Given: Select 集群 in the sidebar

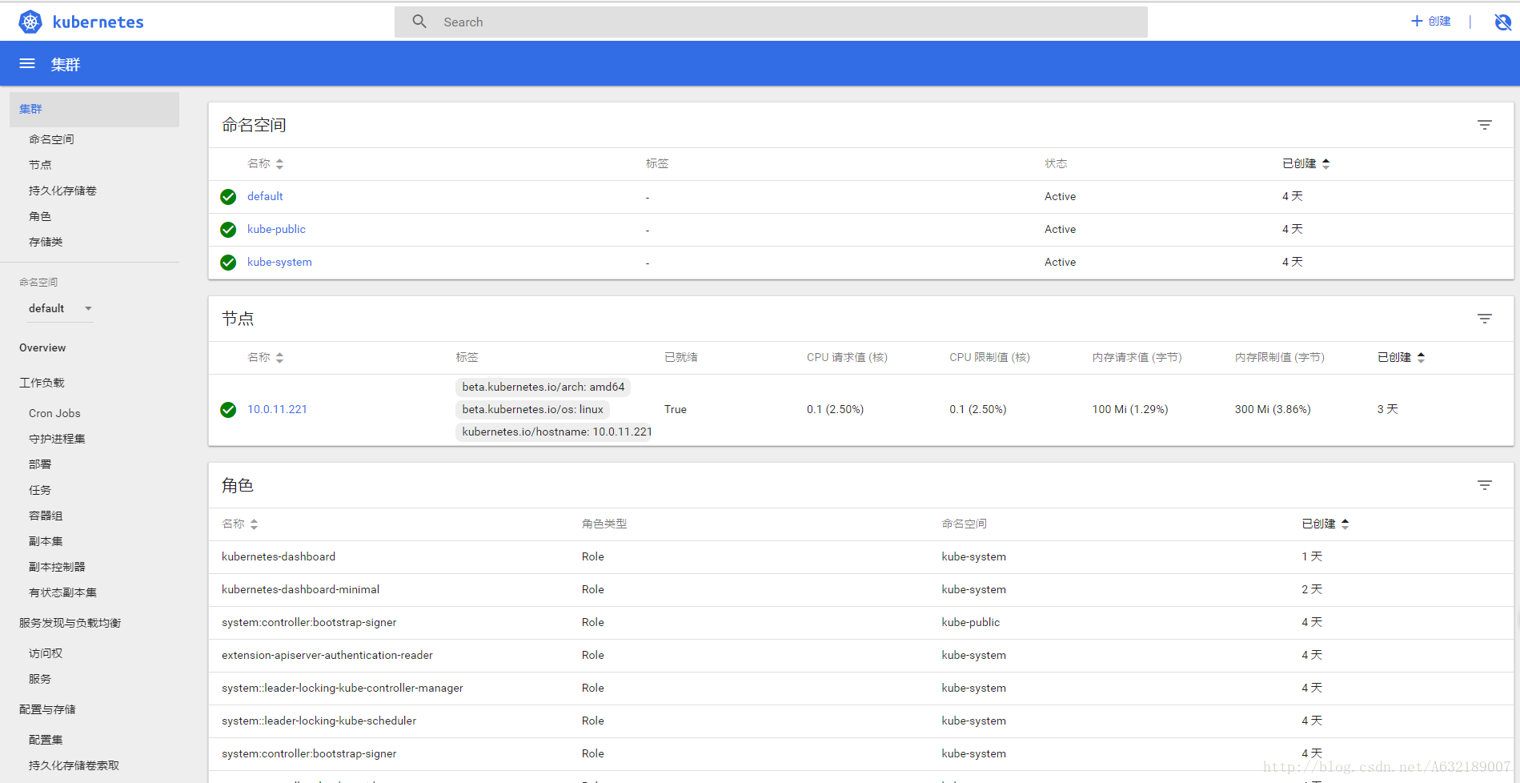Looking at the screenshot, I should coord(94,109).
